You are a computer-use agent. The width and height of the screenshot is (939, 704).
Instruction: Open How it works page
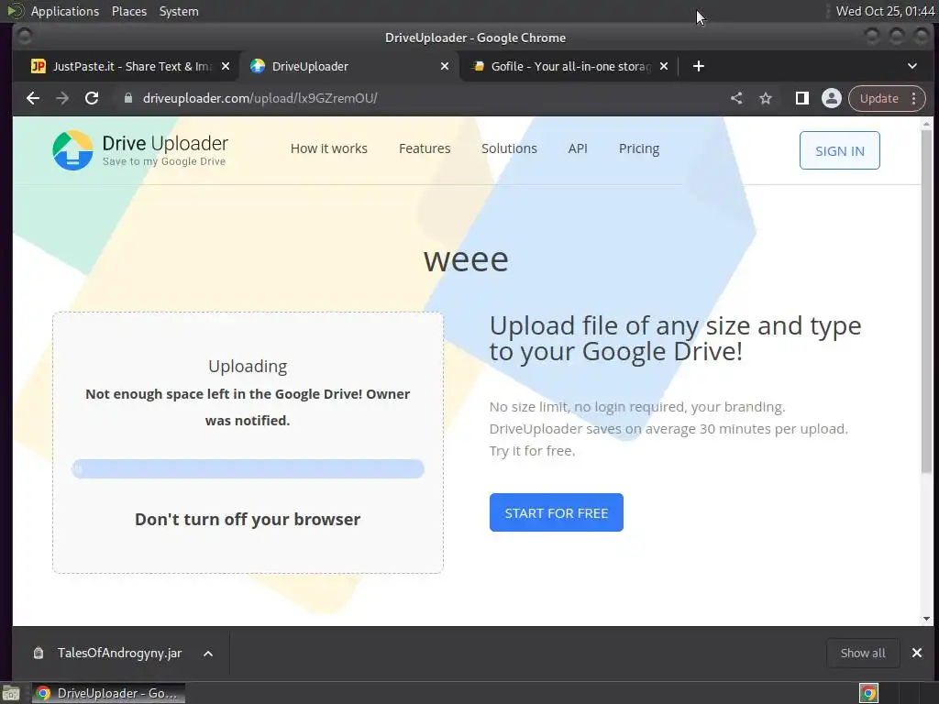pyautogui.click(x=329, y=148)
